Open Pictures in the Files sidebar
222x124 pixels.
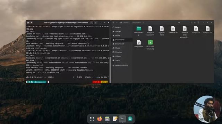pyautogui.click(x=122, y=52)
